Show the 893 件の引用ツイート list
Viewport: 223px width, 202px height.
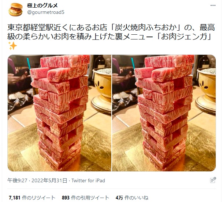(85, 198)
